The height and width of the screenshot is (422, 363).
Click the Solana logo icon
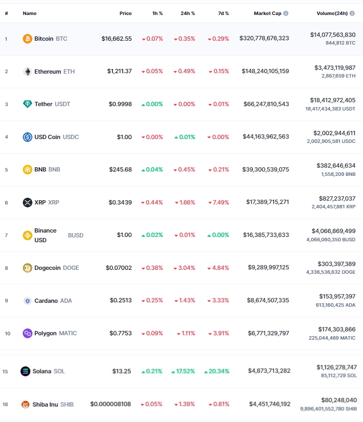pyautogui.click(x=26, y=372)
